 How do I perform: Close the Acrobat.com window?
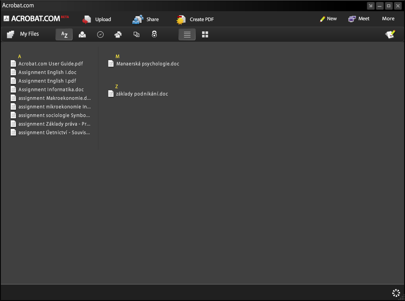click(x=398, y=6)
